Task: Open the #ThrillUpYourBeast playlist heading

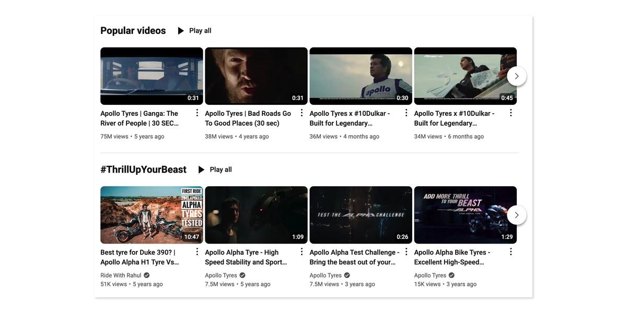Action: [x=143, y=170]
